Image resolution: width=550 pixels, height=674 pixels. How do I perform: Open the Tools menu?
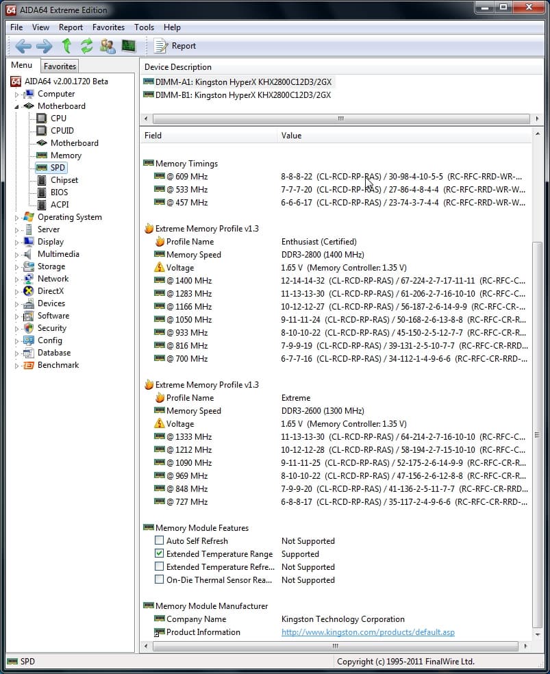(x=144, y=27)
